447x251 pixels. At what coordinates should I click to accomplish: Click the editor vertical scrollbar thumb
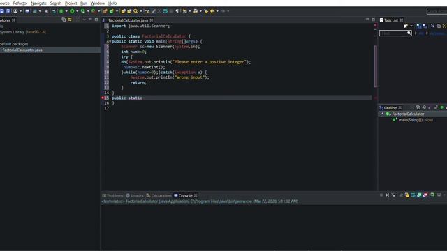pyautogui.click(x=376, y=66)
